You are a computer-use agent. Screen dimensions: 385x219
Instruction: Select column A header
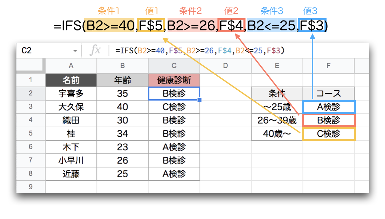pos(71,66)
